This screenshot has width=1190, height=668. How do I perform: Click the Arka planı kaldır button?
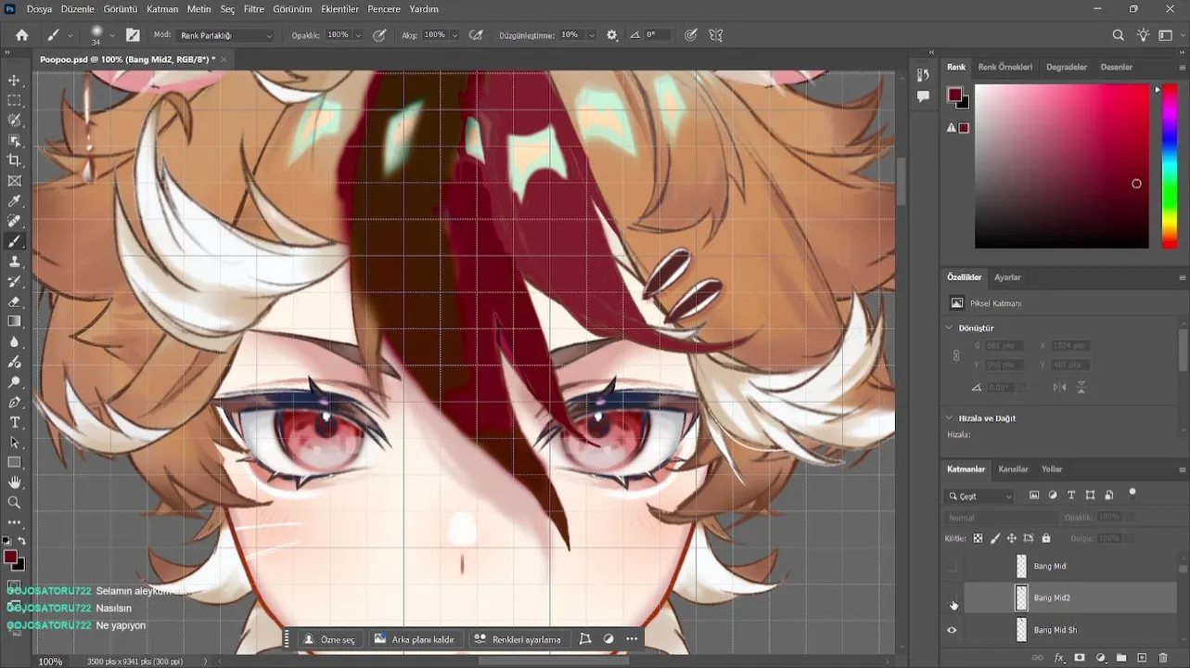(x=414, y=639)
